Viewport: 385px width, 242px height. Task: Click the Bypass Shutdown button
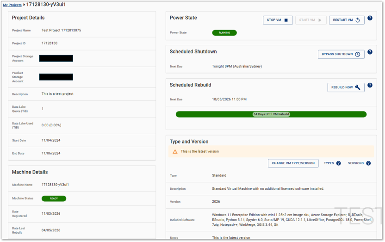click(x=341, y=54)
